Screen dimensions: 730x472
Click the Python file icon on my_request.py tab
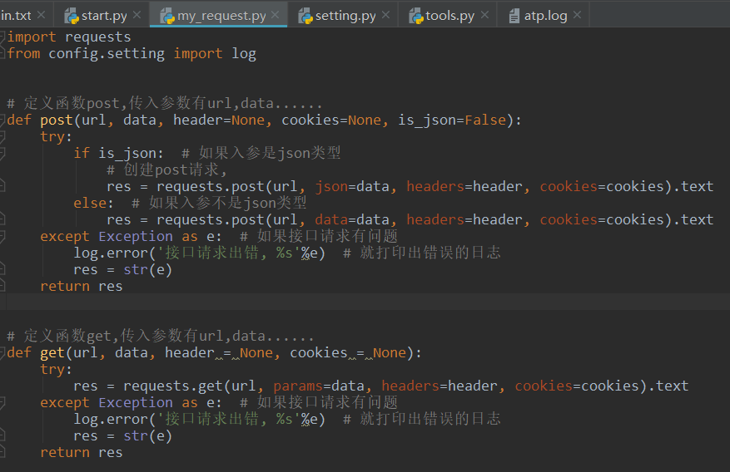pos(167,17)
